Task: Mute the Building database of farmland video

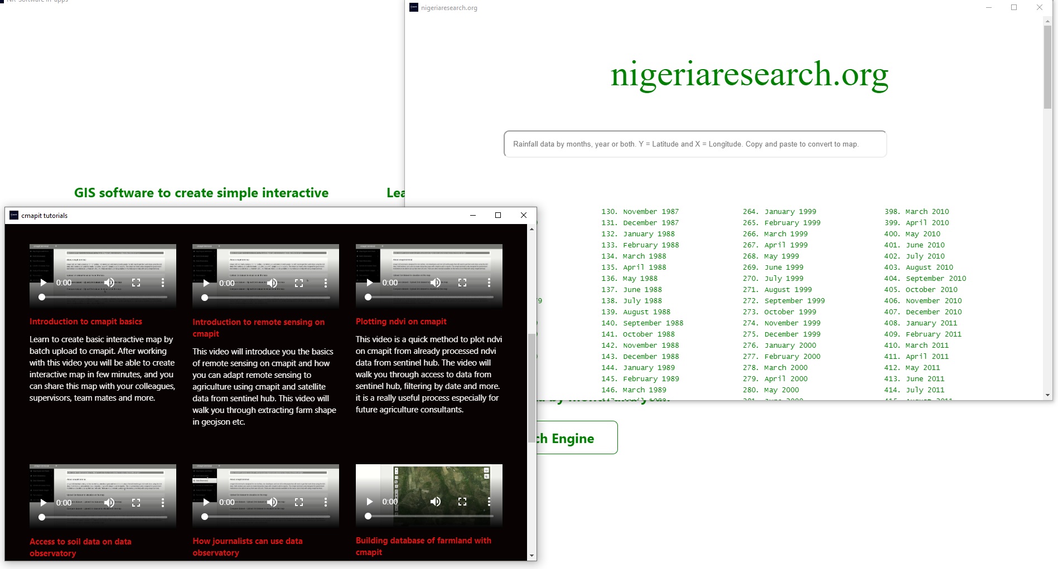Action: pyautogui.click(x=436, y=502)
